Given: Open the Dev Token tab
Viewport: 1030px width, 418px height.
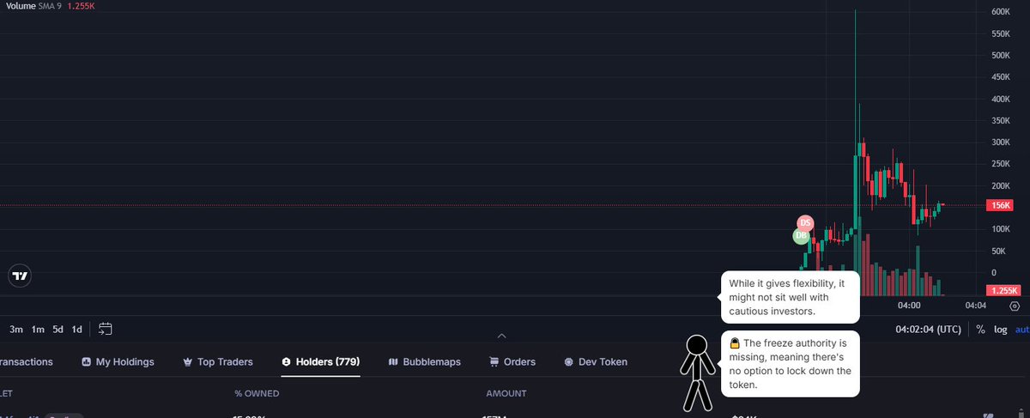Looking at the screenshot, I should [595, 362].
